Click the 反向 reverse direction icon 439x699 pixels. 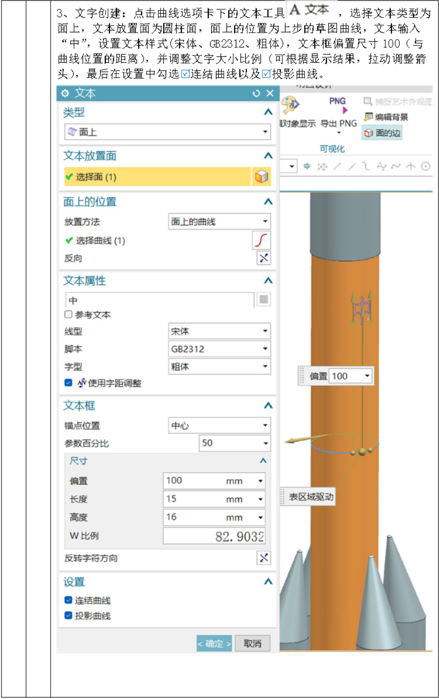pos(264,258)
